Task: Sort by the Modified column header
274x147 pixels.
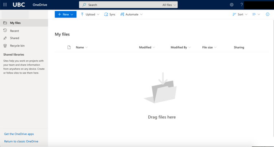Action: (x=147, y=47)
